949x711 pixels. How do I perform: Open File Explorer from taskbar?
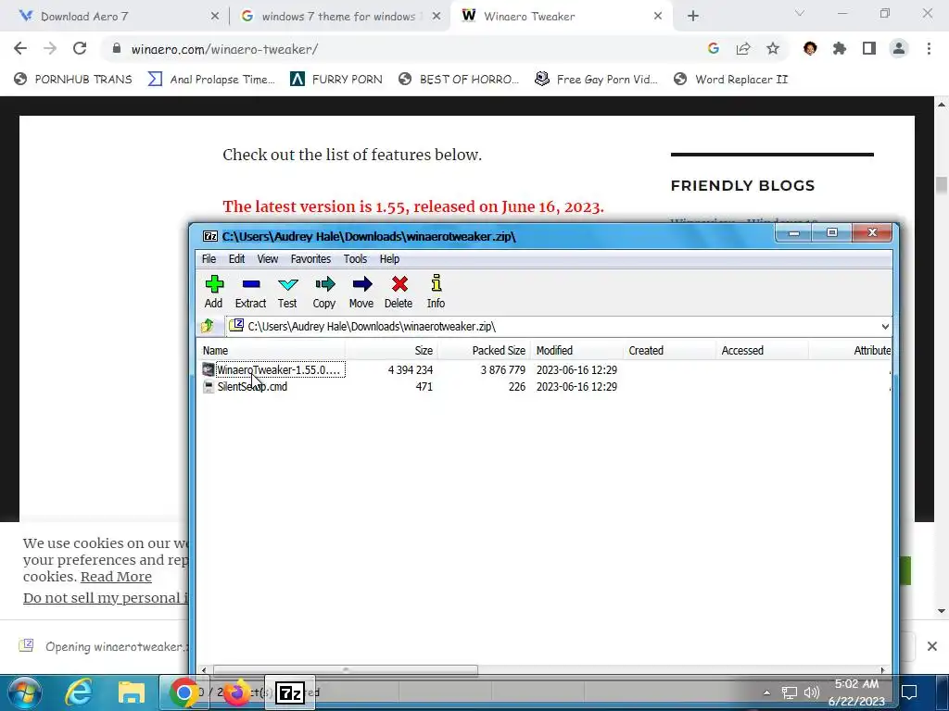pos(132,692)
